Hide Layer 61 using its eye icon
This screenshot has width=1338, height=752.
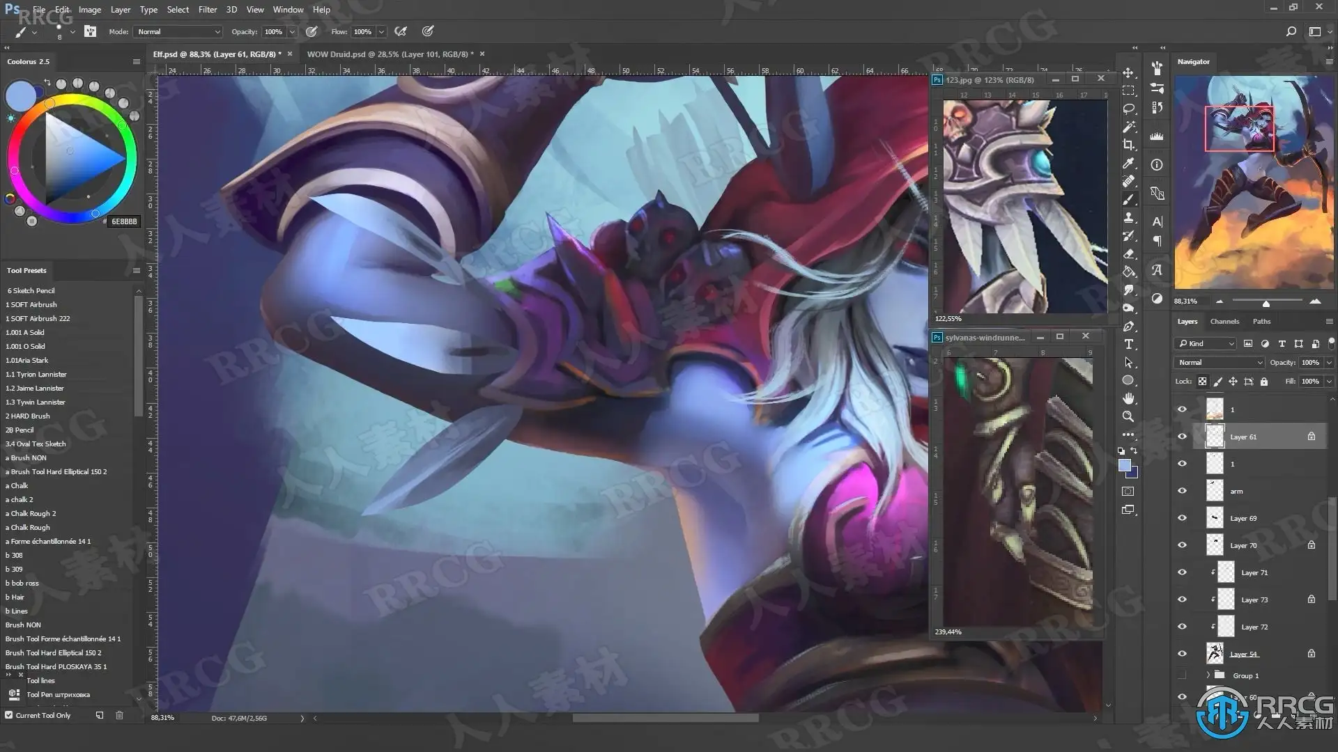click(1182, 437)
